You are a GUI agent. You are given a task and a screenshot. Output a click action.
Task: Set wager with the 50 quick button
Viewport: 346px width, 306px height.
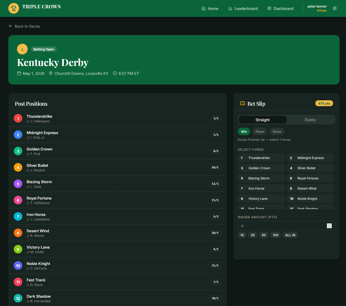[264, 235]
